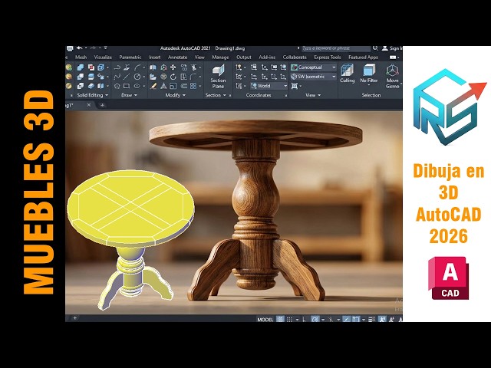The height and width of the screenshot is (368, 491).
Task: Select the Scale tool in Modify panel
Action: point(173,86)
